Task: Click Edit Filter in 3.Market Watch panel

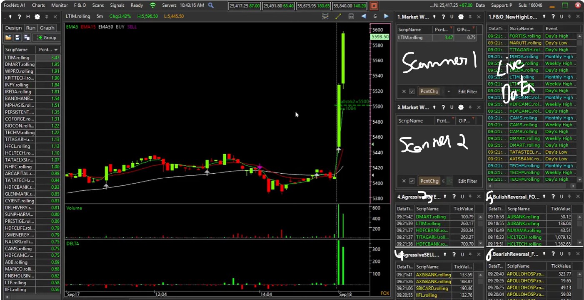Action: (x=467, y=181)
